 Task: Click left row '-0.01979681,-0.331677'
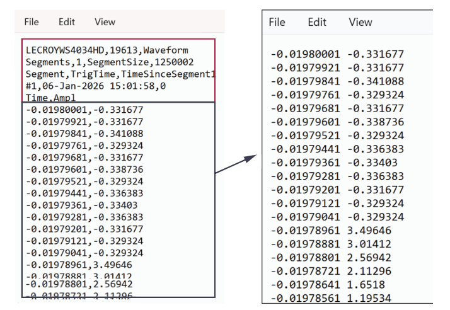[x=84, y=158]
